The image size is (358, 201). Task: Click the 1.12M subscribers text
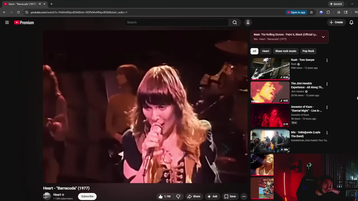(x=63, y=199)
